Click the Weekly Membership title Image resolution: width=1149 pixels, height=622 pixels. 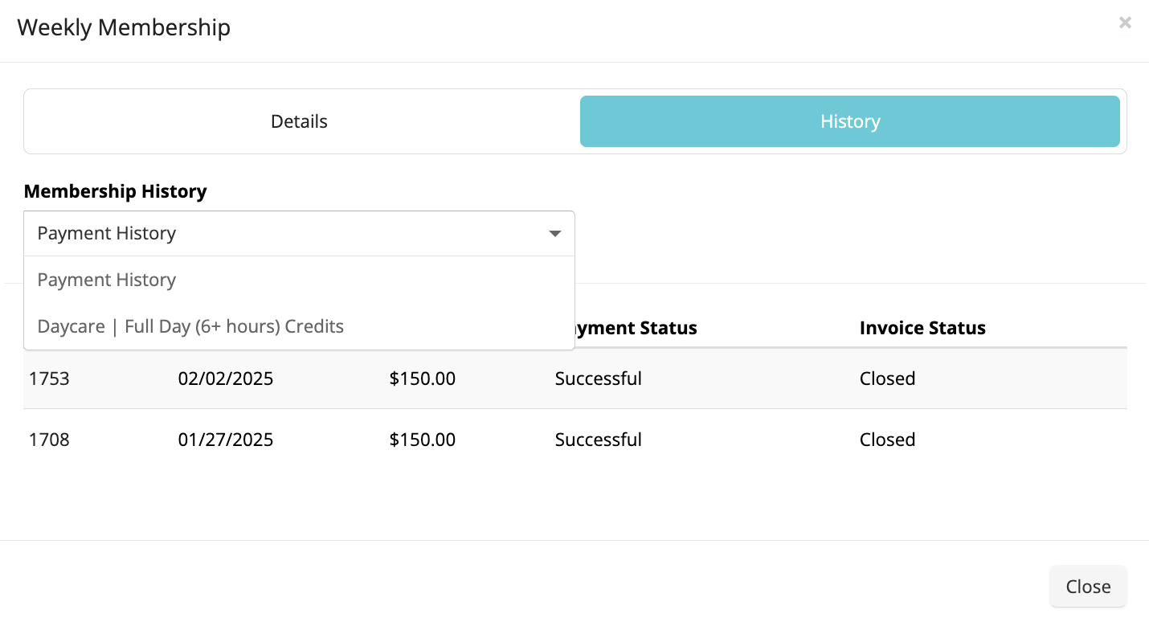coord(124,27)
